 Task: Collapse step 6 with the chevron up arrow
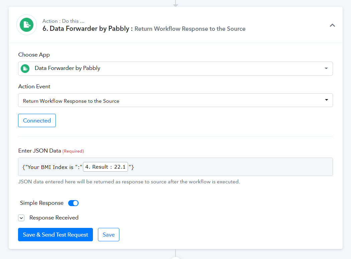(x=332, y=25)
